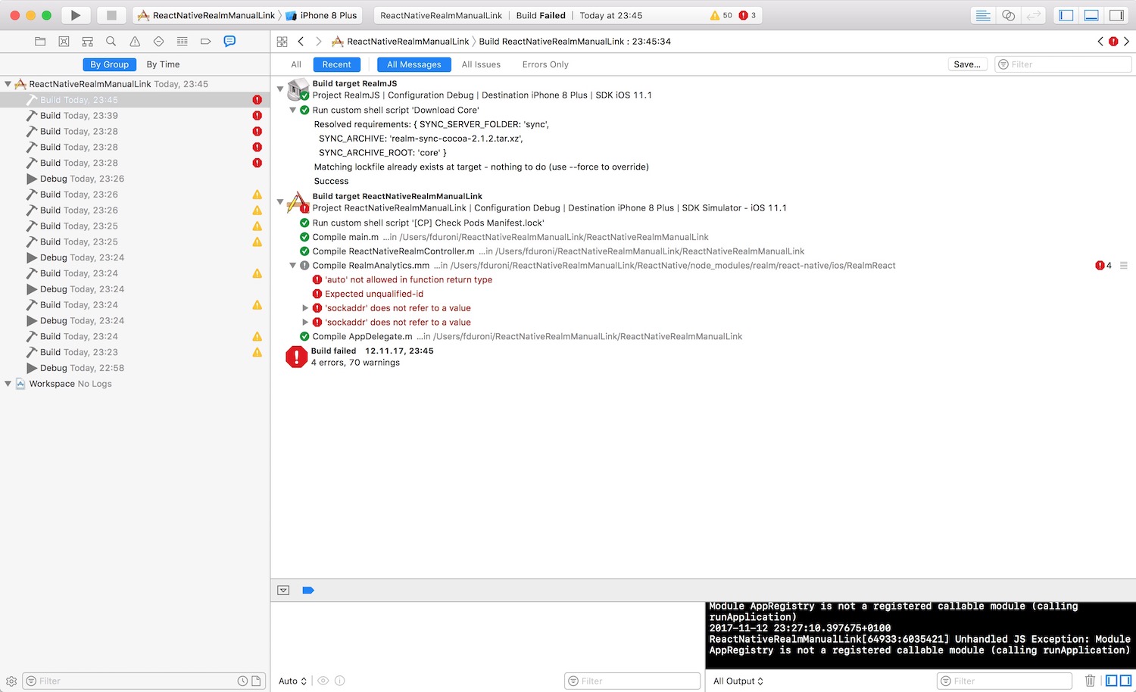Collapse the Download Core script step
1136x692 pixels.
293,111
